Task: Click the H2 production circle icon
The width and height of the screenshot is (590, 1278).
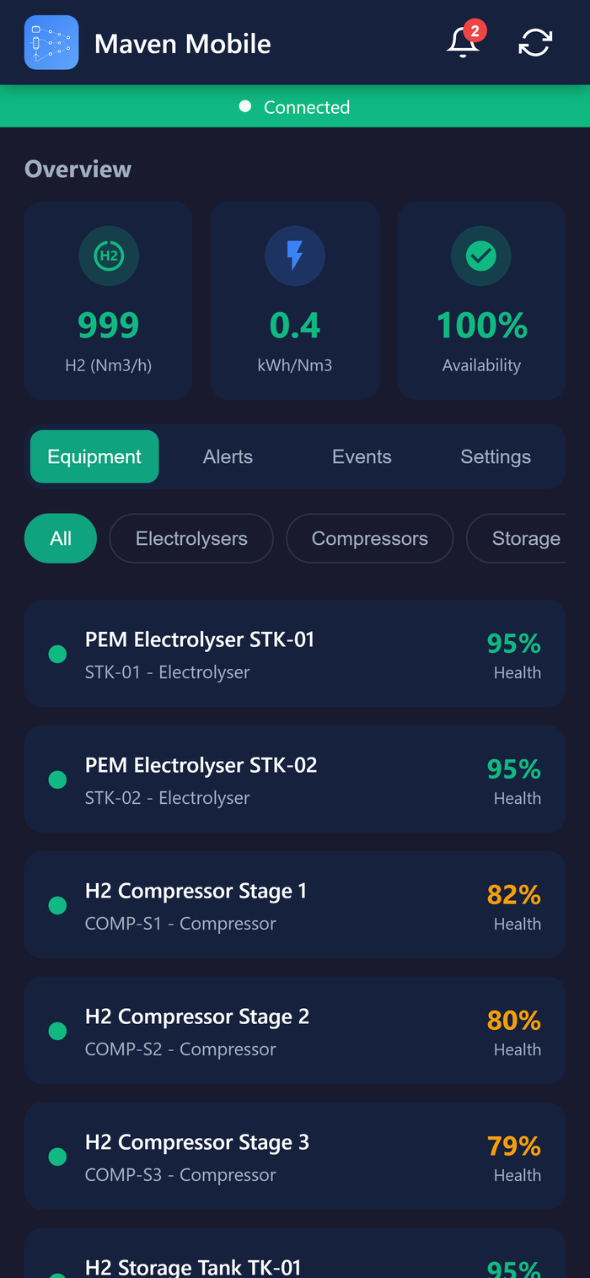Action: [x=109, y=256]
